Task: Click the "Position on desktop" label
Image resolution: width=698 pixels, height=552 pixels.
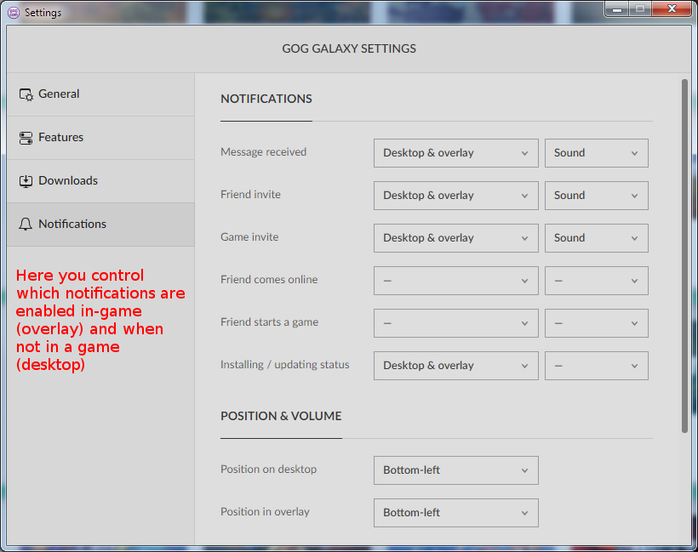Action: [x=269, y=469]
